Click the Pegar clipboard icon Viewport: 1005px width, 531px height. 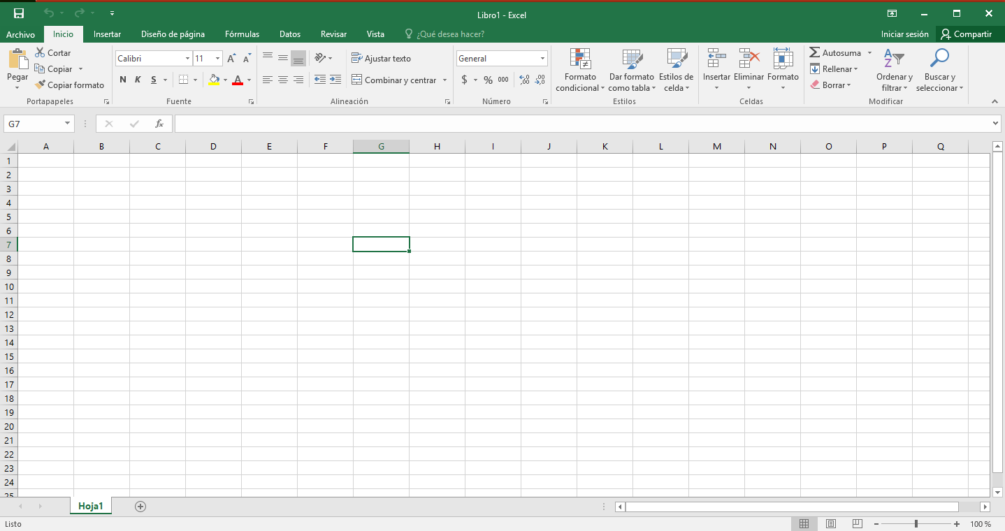coord(17,59)
